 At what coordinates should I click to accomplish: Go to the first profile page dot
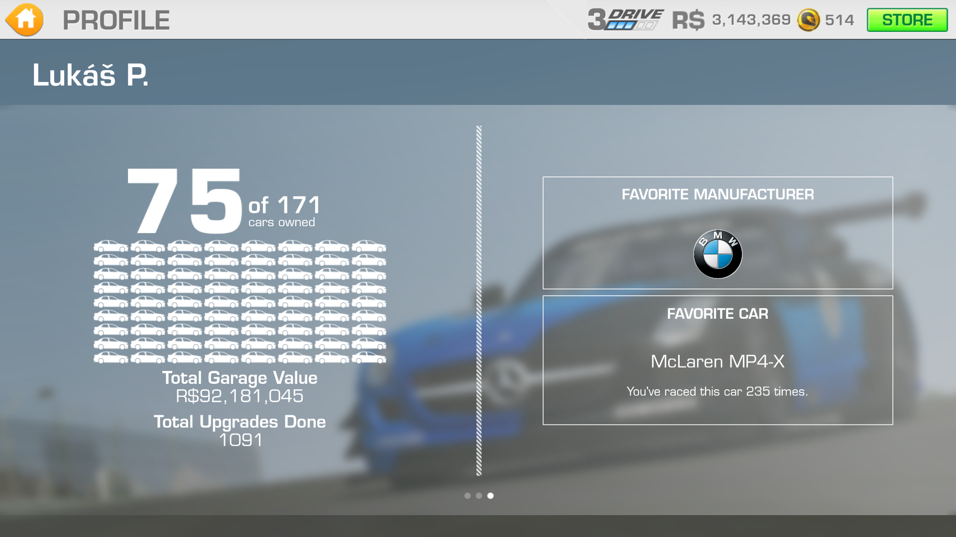pos(467,496)
